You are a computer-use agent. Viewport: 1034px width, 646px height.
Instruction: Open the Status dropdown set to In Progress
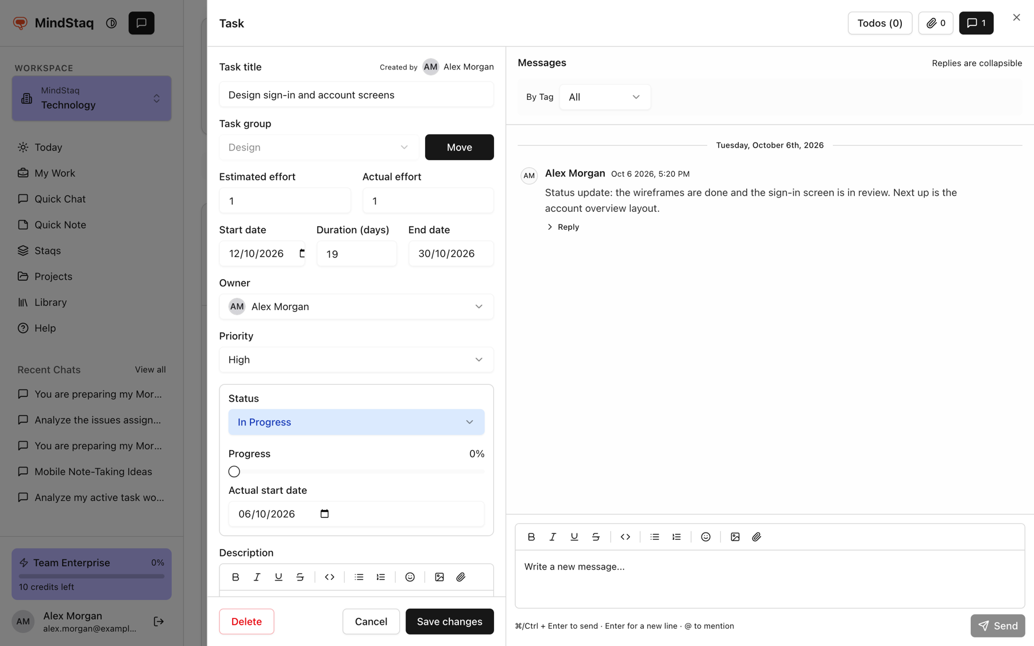click(x=356, y=422)
